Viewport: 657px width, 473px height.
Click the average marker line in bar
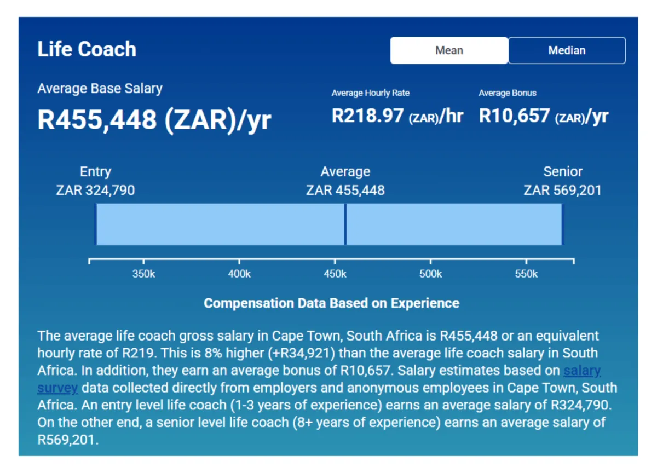[345, 224]
